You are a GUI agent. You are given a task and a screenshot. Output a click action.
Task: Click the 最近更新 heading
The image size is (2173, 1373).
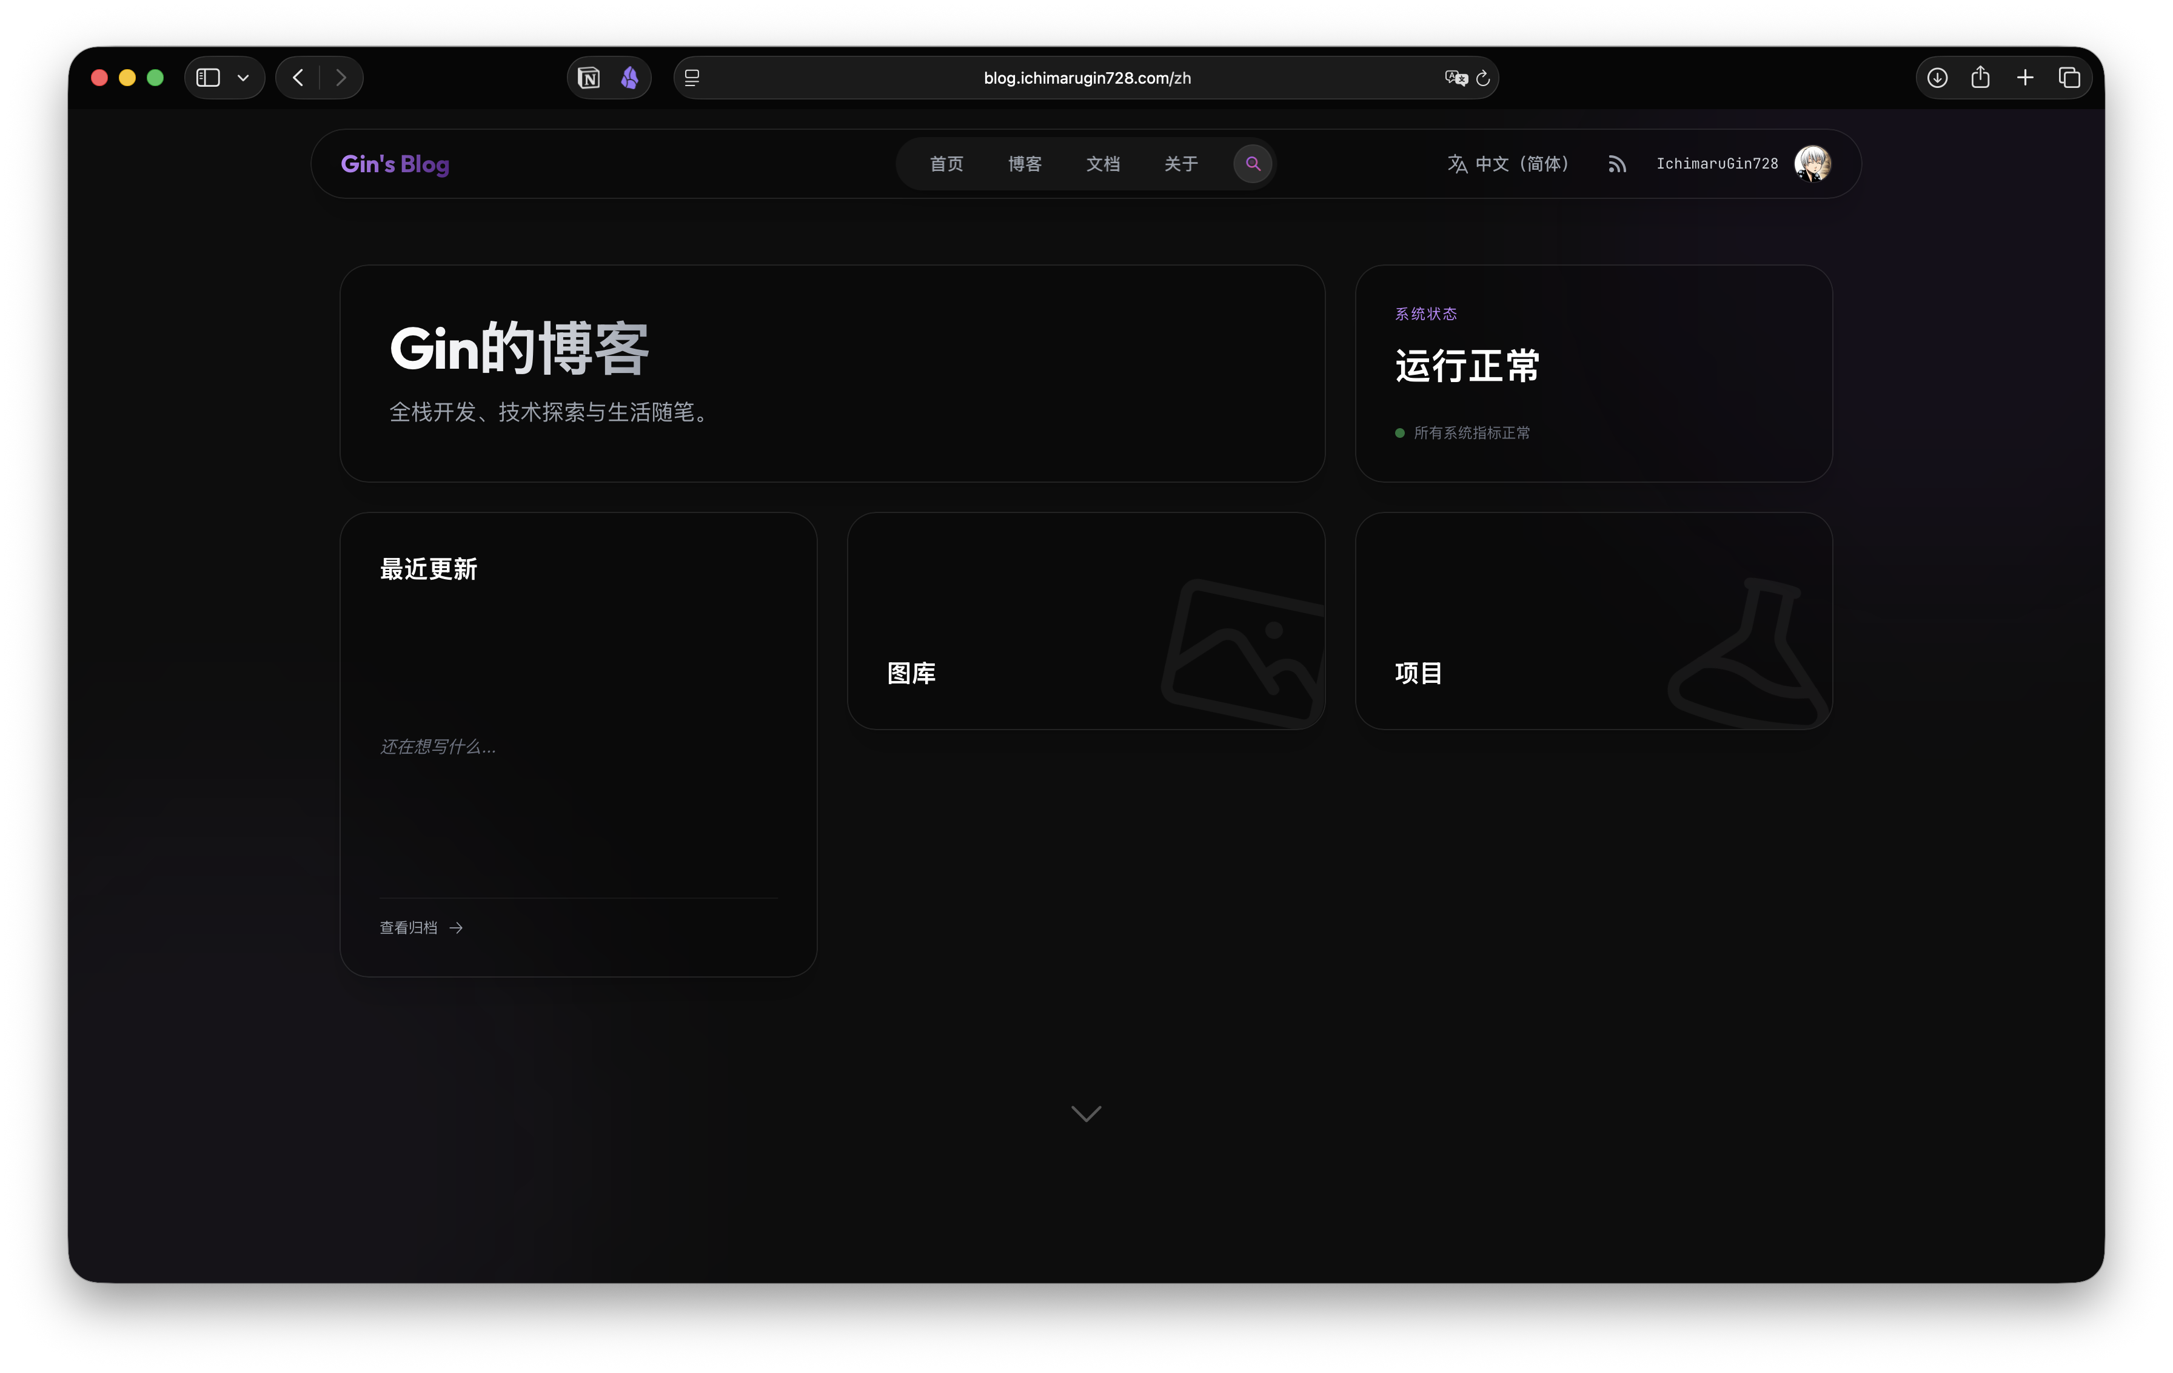point(429,569)
